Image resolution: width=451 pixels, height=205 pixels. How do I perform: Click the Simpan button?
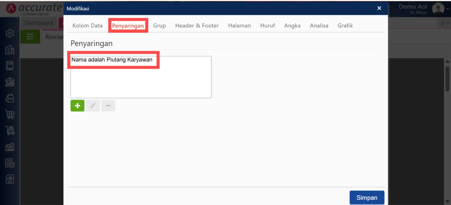click(x=367, y=198)
